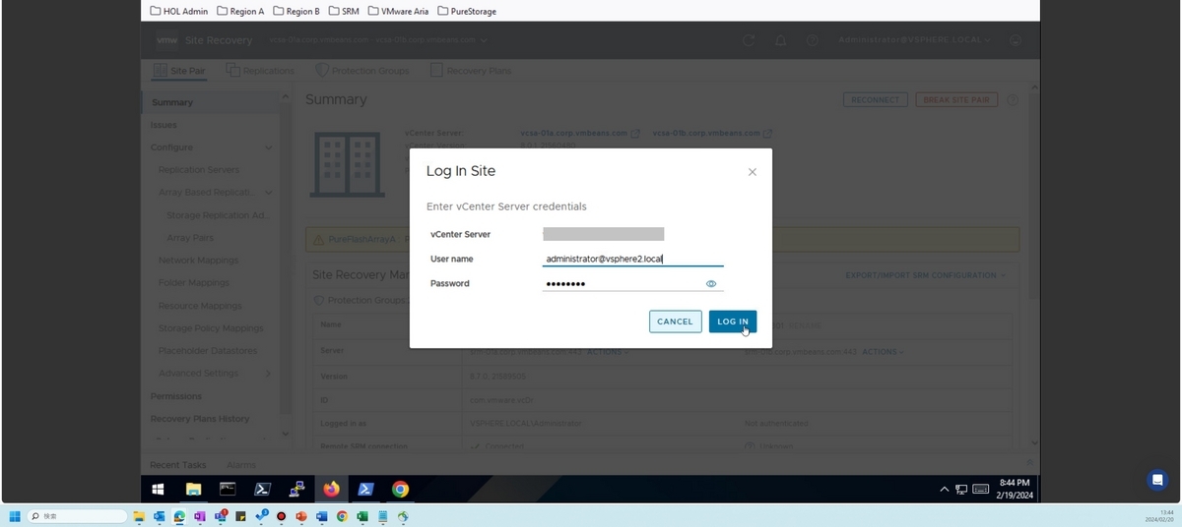Open Chrome on the inner taskbar
The height and width of the screenshot is (527, 1182).
click(x=400, y=489)
